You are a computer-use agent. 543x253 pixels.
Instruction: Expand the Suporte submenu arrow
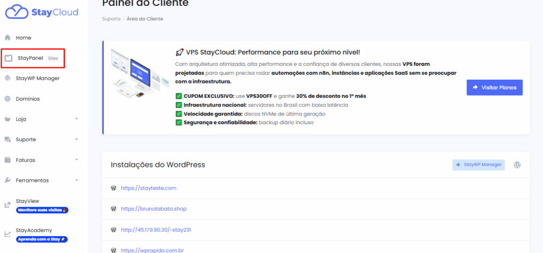(x=77, y=140)
